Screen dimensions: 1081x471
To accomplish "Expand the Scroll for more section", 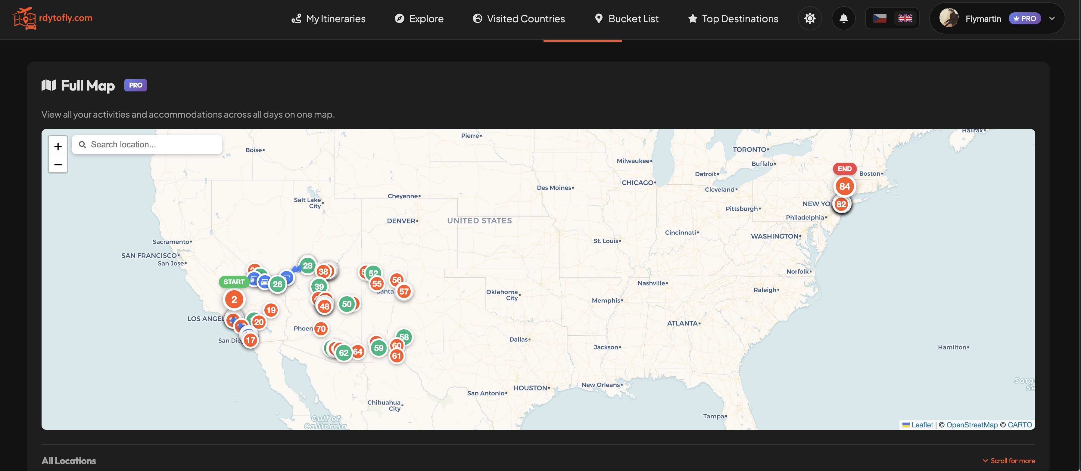I will (1009, 460).
